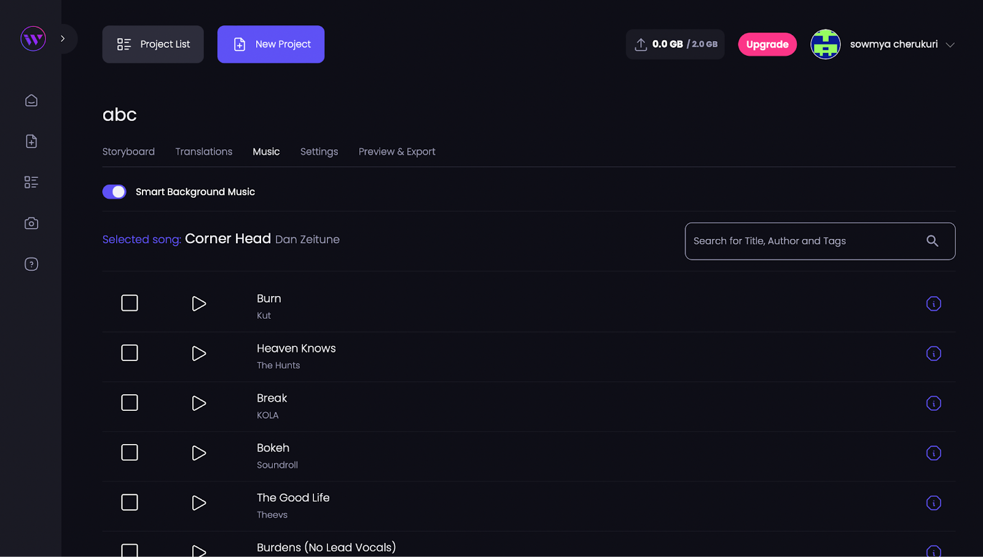Click the pink Upgrade button
The image size is (983, 557).
tap(767, 44)
